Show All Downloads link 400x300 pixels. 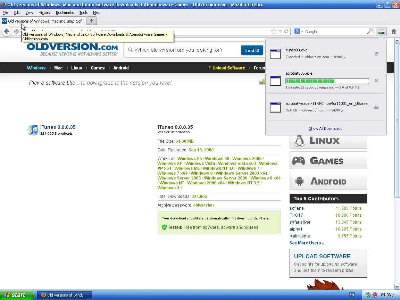click(x=325, y=128)
